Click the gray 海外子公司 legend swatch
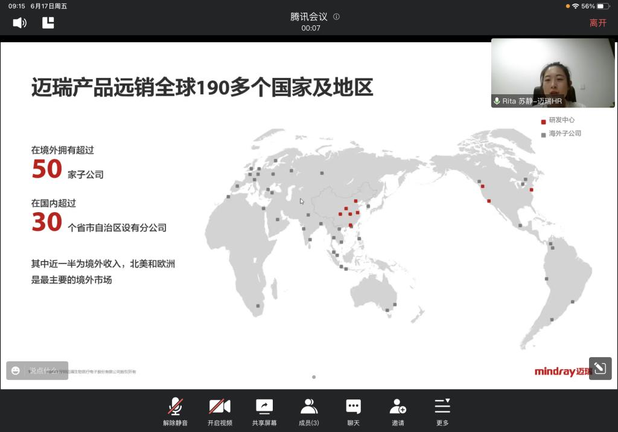This screenshot has height=432, width=618. 544,135
